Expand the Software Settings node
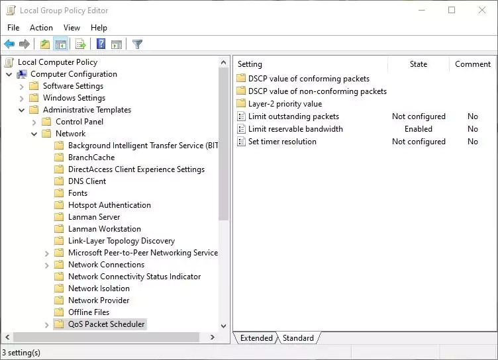The image size is (498, 360). click(x=22, y=86)
